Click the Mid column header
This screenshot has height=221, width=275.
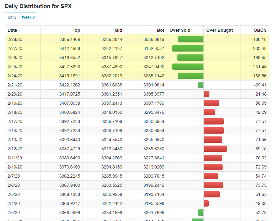coord(118,30)
